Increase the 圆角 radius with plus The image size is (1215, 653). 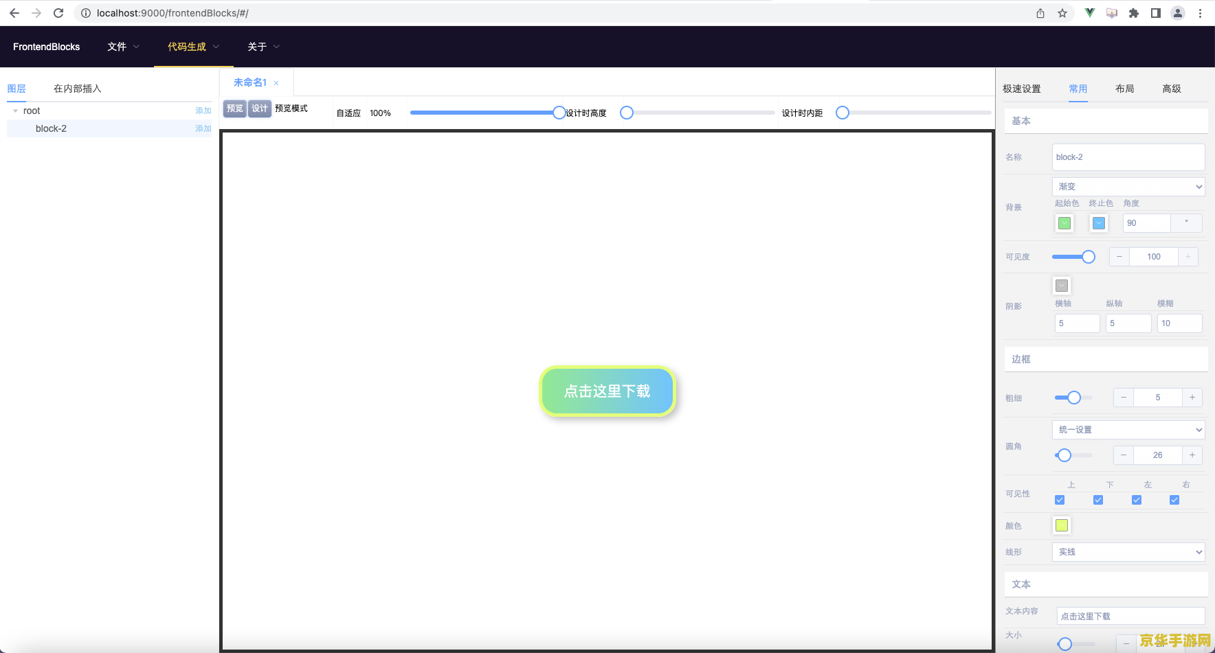coord(1192,455)
